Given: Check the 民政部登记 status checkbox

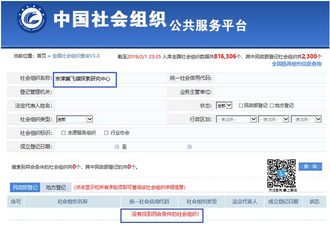Looking at the screenshot, I should [x=241, y=106].
